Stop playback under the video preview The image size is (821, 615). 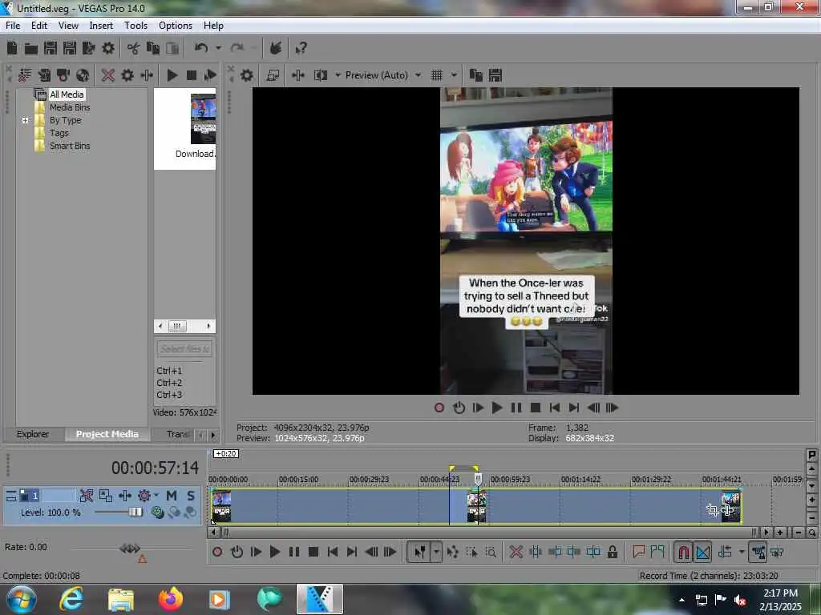point(535,408)
